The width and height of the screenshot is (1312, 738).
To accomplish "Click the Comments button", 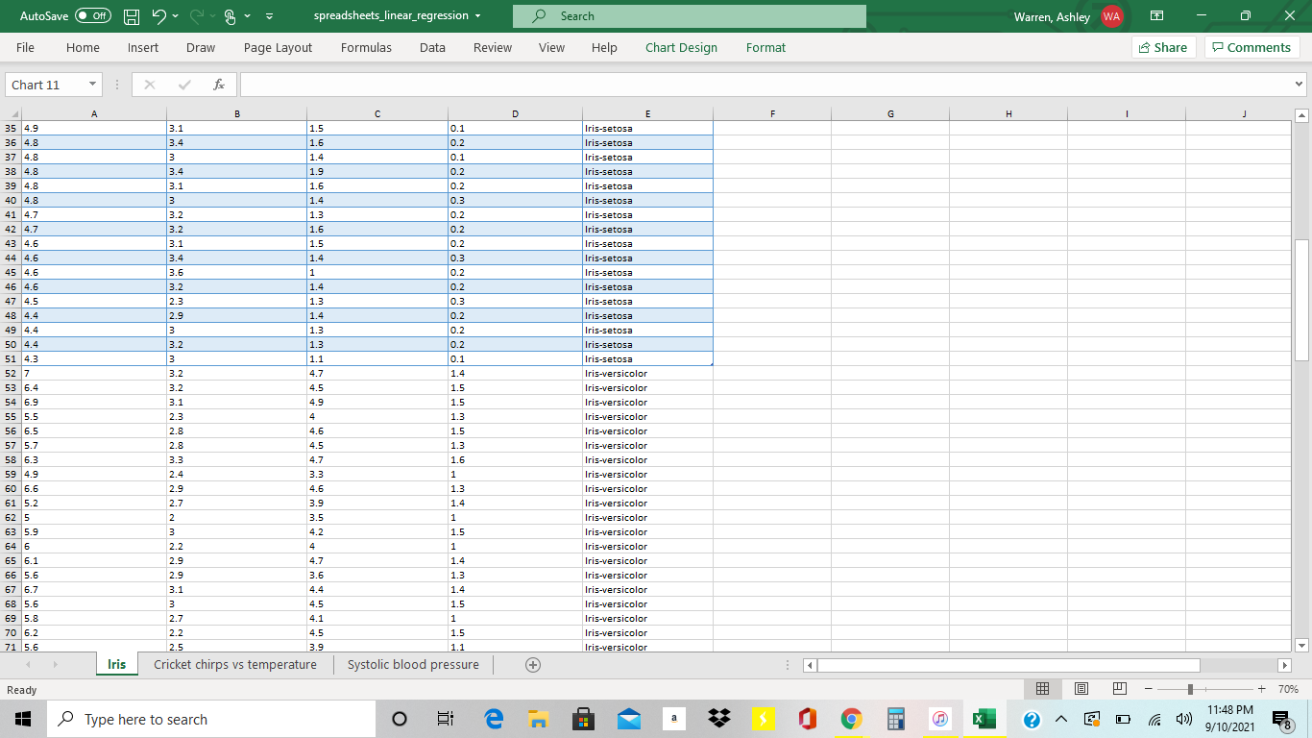I will pyautogui.click(x=1252, y=47).
